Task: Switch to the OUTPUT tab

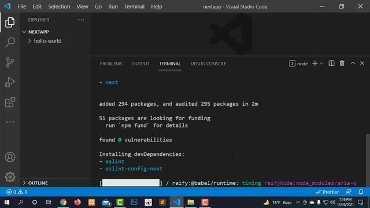Action: point(140,64)
